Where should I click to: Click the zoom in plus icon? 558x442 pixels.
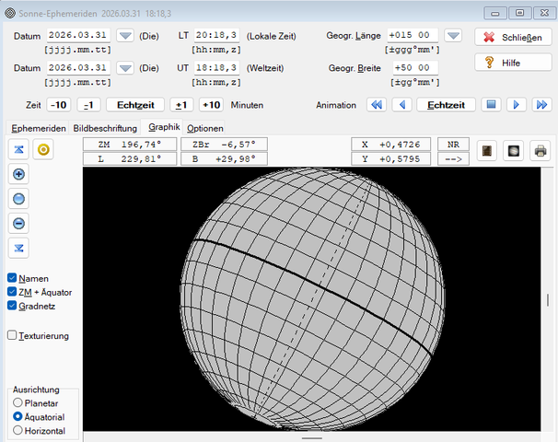click(x=19, y=174)
